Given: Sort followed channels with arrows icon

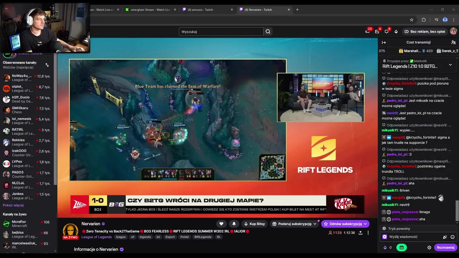Looking at the screenshot, I should coord(47,65).
